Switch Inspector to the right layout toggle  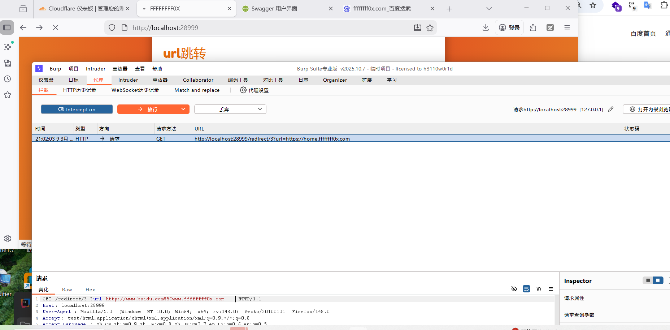658,280
